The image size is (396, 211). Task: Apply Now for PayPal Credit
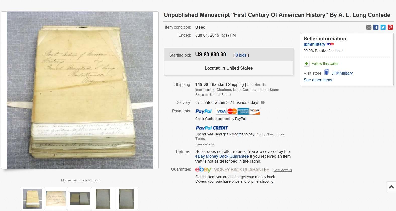click(x=265, y=134)
